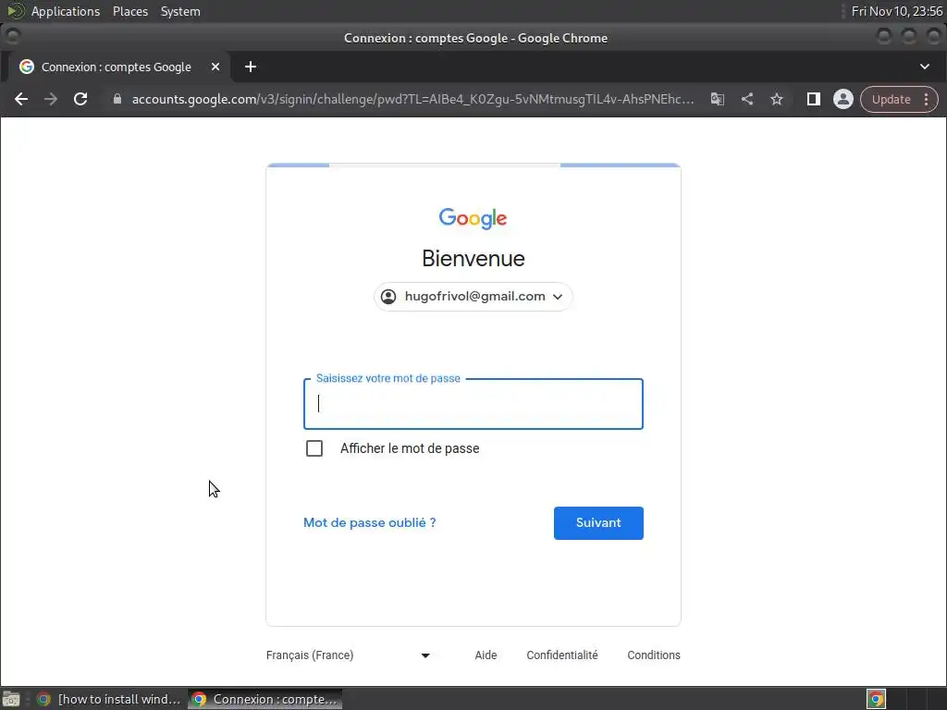
Task: Share this page via share icon
Action: 747,99
